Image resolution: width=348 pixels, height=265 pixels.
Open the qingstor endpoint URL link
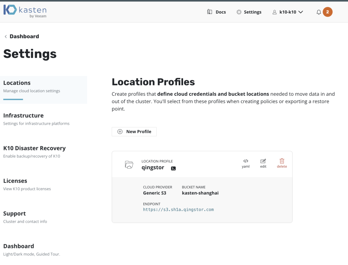(x=179, y=210)
